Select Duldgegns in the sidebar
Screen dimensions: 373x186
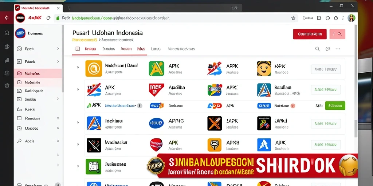coord(38,91)
